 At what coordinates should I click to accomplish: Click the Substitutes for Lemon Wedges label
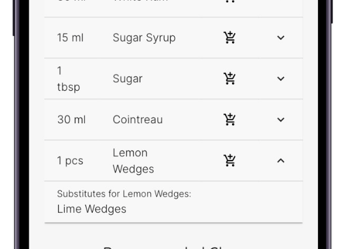124,194
